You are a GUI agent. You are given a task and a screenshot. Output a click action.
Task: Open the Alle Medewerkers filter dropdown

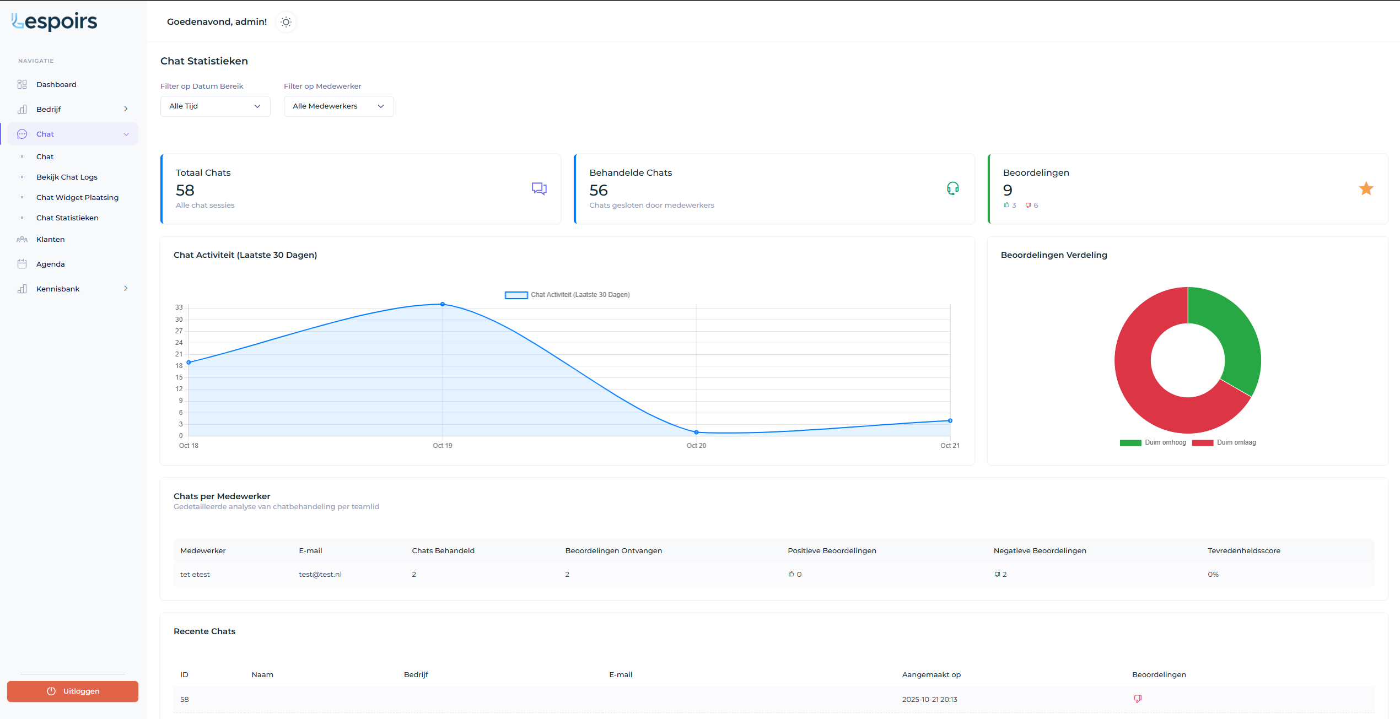click(338, 106)
